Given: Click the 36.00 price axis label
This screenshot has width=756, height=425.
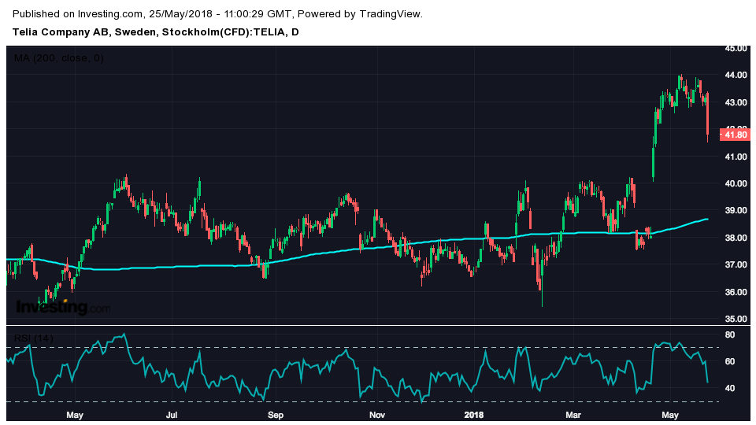Looking at the screenshot, I should (736, 292).
